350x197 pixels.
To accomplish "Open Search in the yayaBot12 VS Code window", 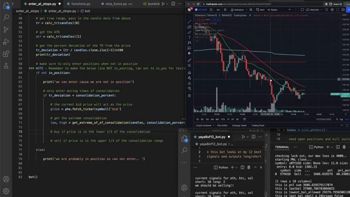I will [184, 150].
